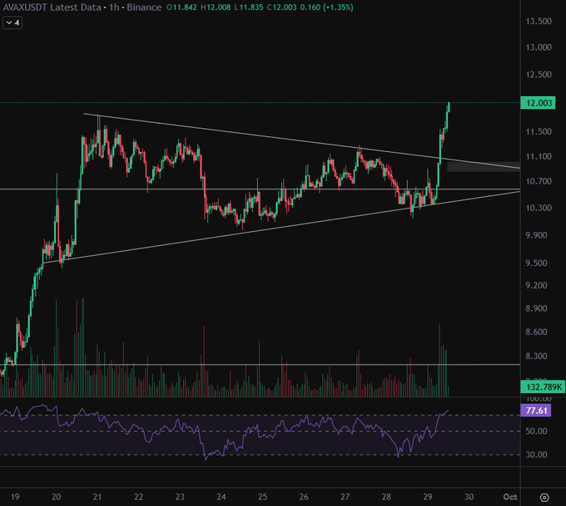Click price level 8.600 on price scale
566x506 pixels.
(x=536, y=332)
